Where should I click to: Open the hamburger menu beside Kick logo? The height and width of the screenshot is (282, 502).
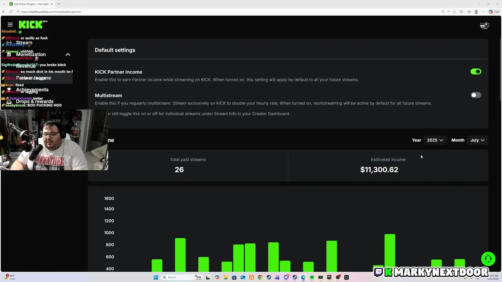[10, 25]
